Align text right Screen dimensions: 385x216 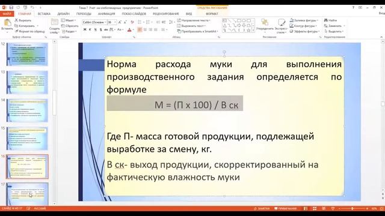[150, 29]
